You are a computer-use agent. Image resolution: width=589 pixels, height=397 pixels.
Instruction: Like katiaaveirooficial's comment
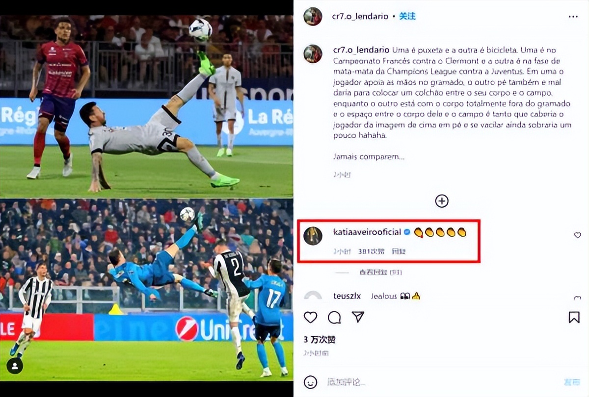pos(578,235)
